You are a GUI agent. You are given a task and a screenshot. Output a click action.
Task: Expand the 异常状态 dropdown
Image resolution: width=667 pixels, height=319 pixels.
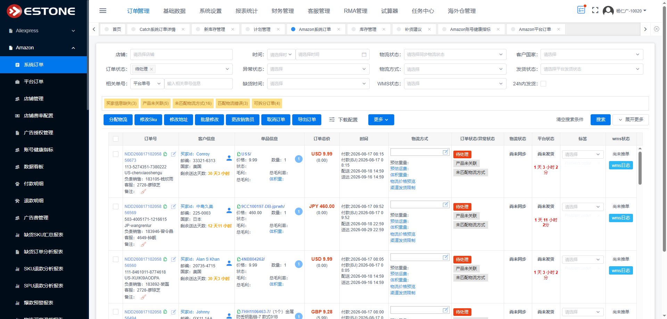pos(318,69)
